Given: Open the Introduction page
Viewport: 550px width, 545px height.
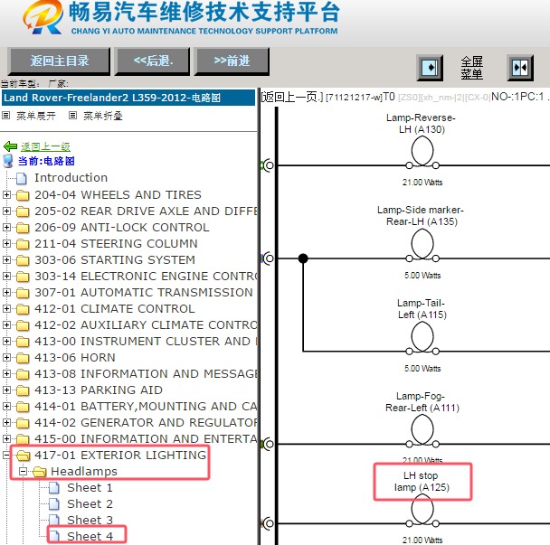Looking at the screenshot, I should (x=71, y=178).
